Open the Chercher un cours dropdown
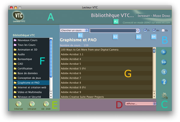 click(74, 30)
